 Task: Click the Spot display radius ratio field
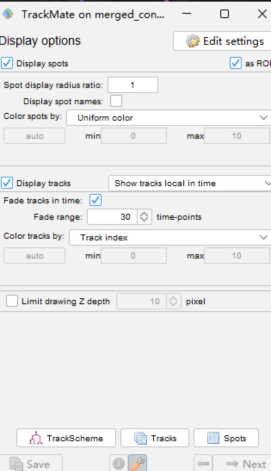pos(133,85)
